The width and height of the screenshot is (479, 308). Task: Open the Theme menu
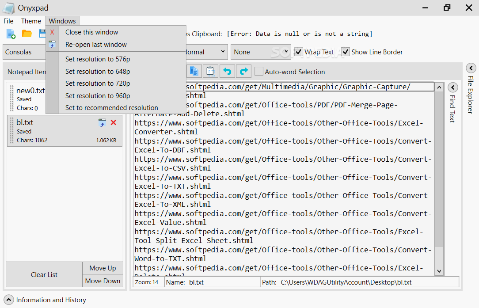click(31, 21)
